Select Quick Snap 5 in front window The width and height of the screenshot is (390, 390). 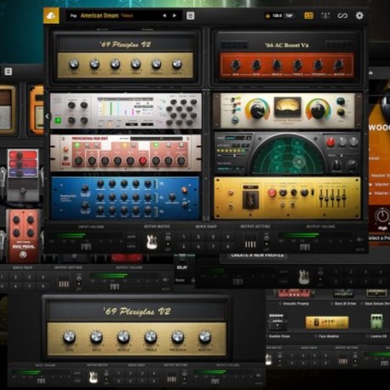tap(184, 247)
